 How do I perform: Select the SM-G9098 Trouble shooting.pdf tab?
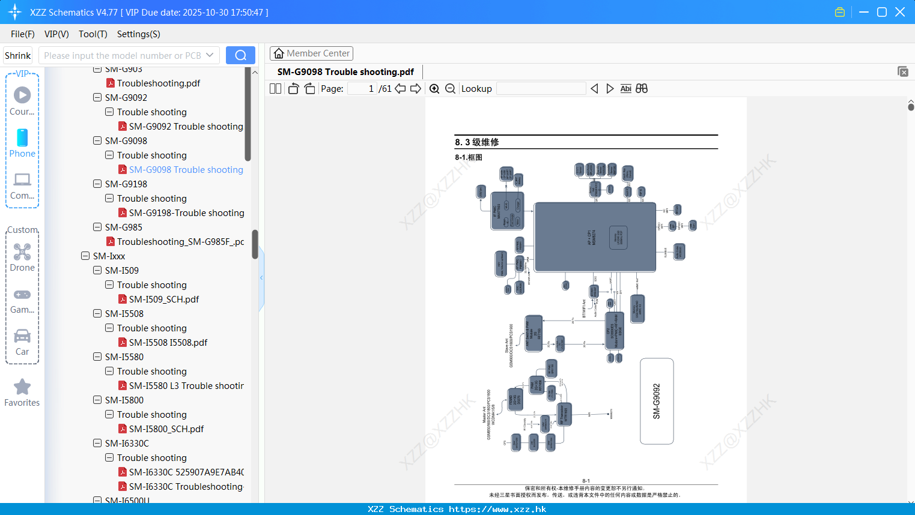click(345, 72)
